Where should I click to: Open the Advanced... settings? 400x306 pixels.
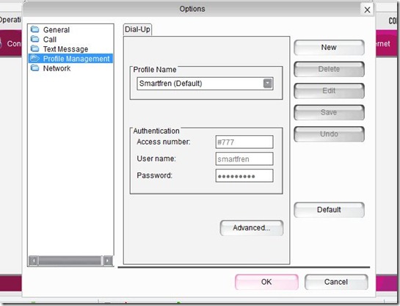(x=252, y=227)
